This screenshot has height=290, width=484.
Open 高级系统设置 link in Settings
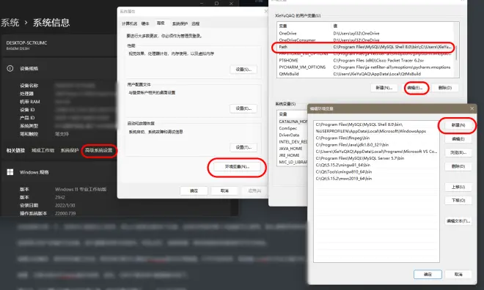99,150
